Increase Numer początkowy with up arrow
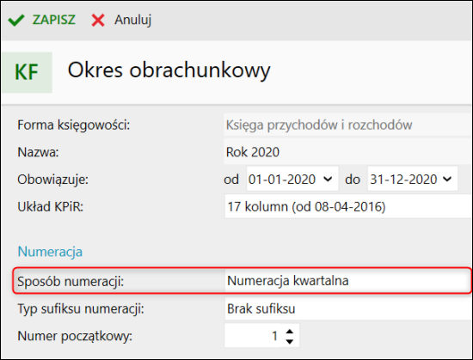This screenshot has height=360, width=473. [x=290, y=332]
